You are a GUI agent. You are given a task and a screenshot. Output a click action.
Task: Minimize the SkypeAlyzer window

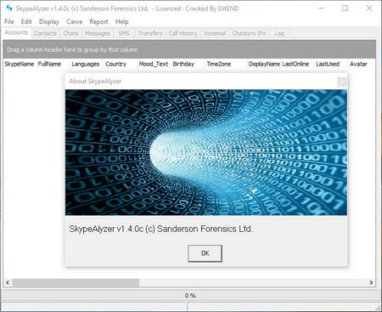[321, 9]
